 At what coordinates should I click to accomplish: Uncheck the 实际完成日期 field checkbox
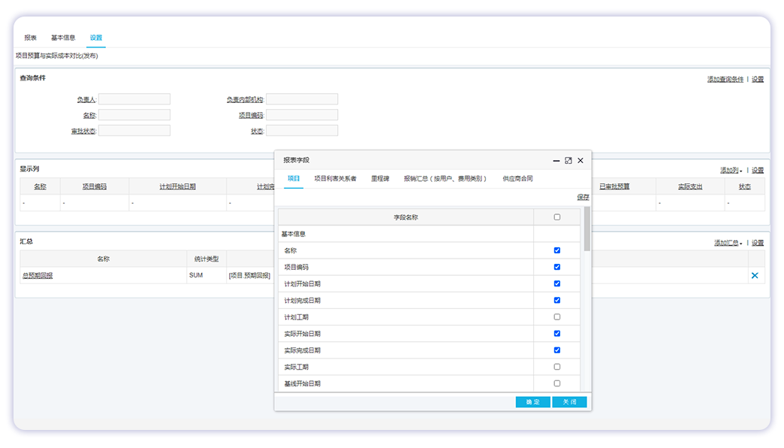click(556, 350)
